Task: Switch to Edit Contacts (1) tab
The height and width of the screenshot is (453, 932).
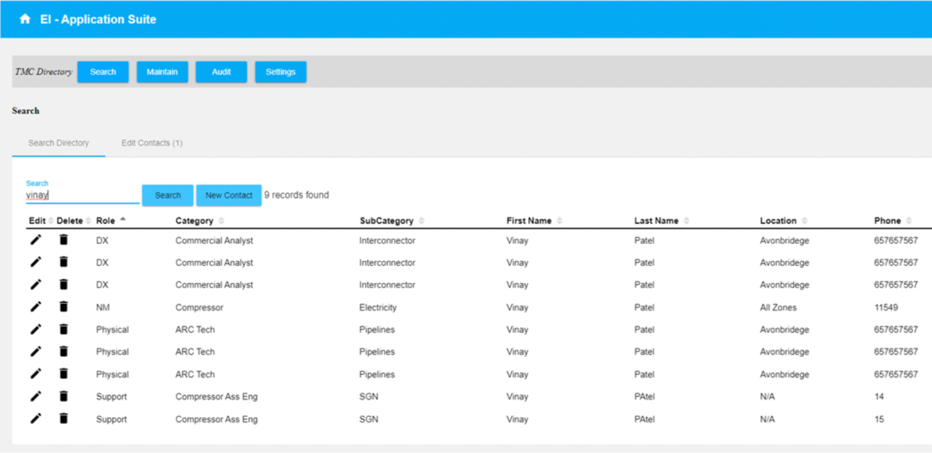Action: pos(152,143)
